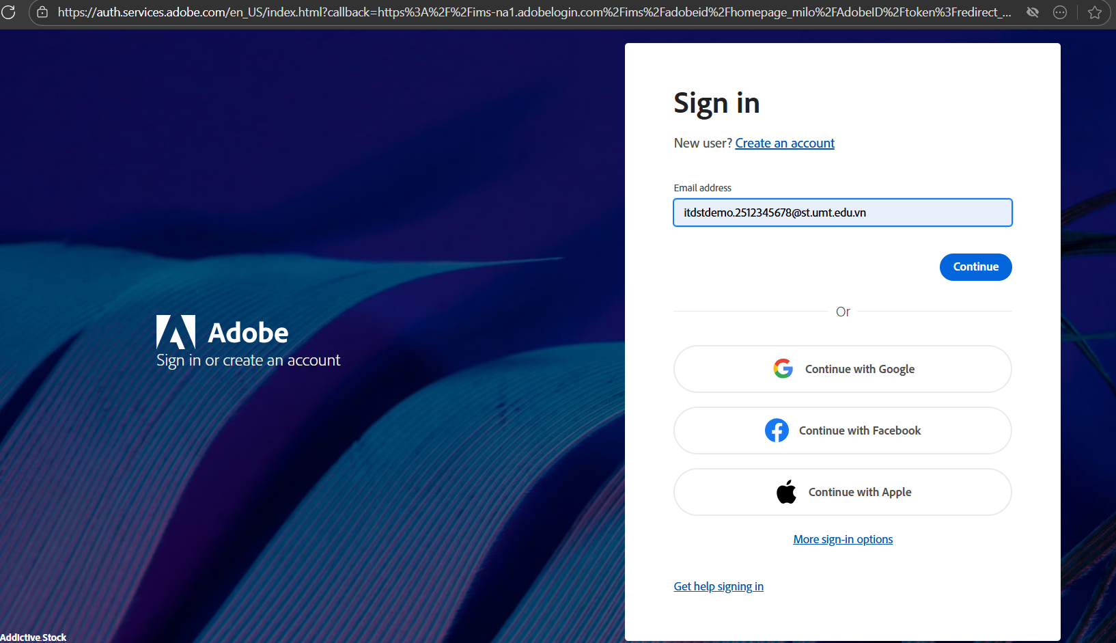Screen dimensions: 1116x643
Task: Choose Continue with Apple
Action: pyautogui.click(x=859, y=492)
